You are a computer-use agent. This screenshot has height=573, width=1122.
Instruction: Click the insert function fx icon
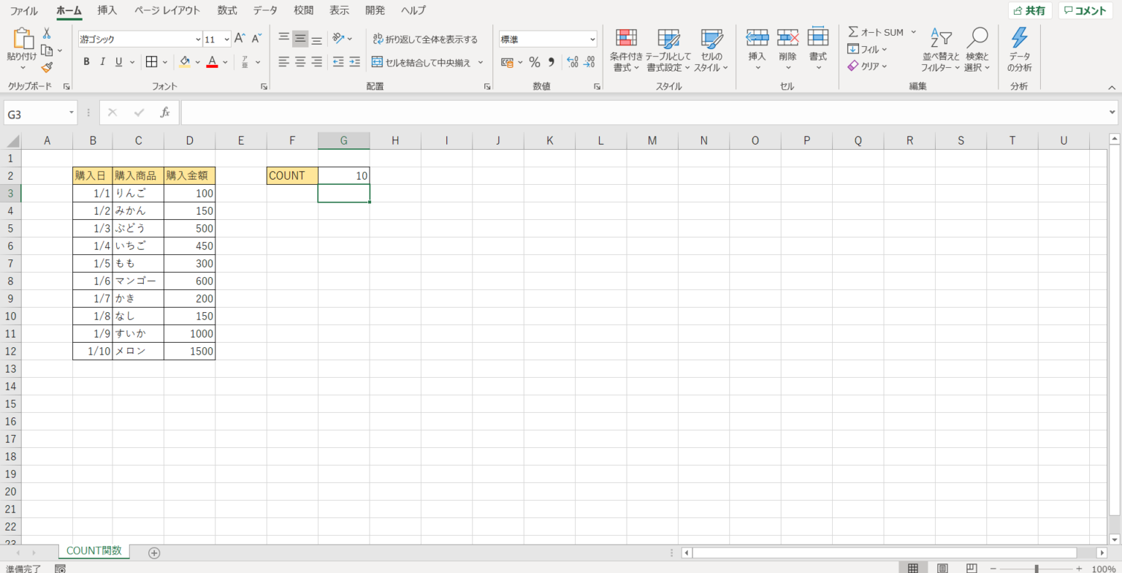(x=165, y=113)
